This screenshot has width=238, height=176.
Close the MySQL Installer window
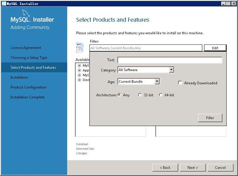(x=233, y=3)
